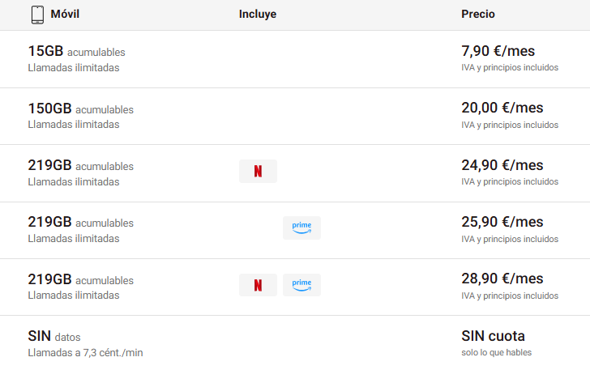
Task: Click the SIN cuota price label
Action: click(493, 336)
